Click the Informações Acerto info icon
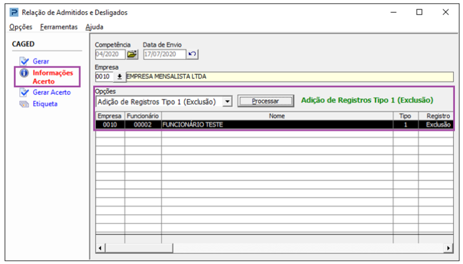 24,73
